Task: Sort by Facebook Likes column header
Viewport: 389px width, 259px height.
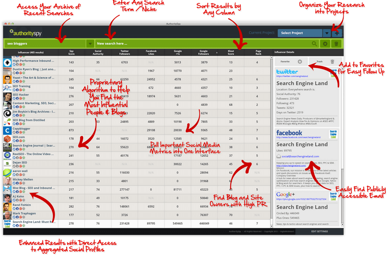Action: click(x=151, y=53)
